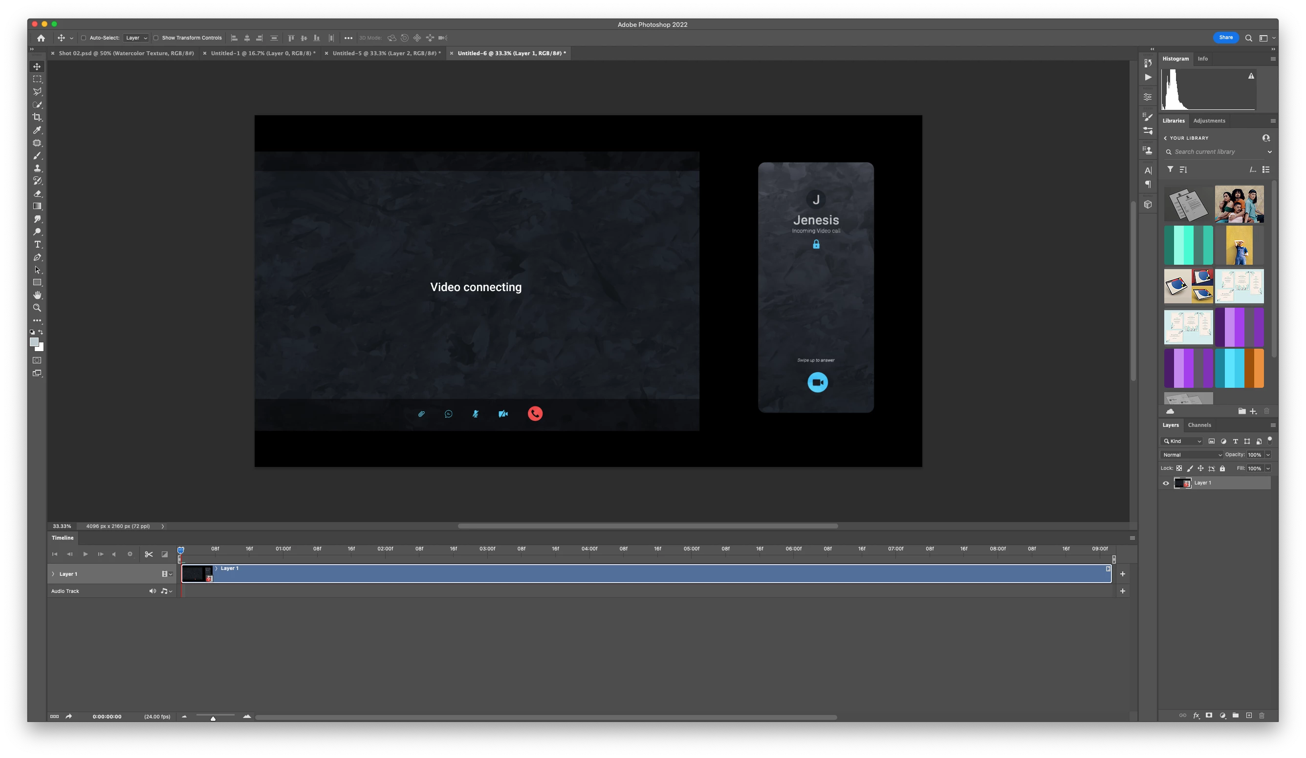Open the Untitled-5 document tab
Viewport: 1306px width, 758px height.
click(386, 53)
